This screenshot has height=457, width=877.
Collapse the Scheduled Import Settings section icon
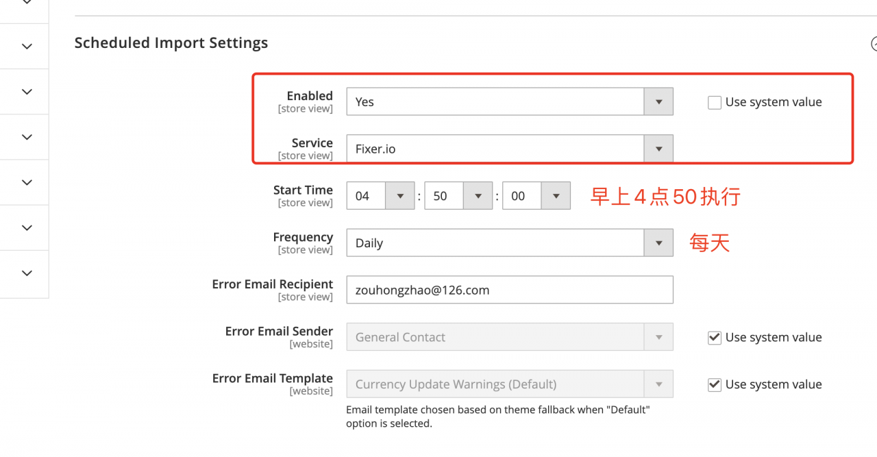[874, 44]
